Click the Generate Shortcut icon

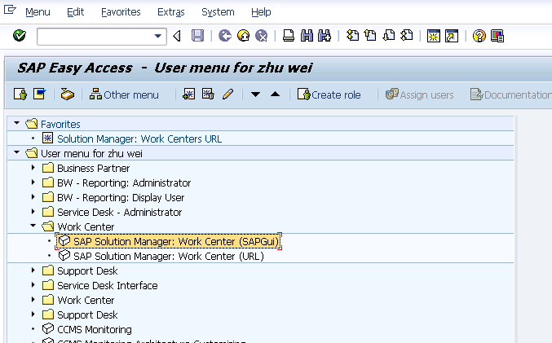(452, 36)
